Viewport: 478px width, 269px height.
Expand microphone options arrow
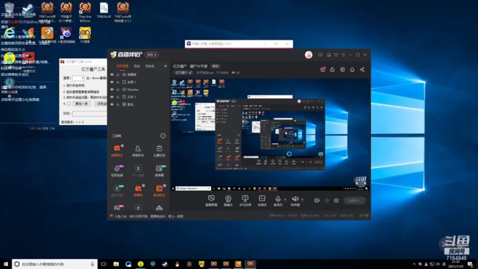pos(285,200)
